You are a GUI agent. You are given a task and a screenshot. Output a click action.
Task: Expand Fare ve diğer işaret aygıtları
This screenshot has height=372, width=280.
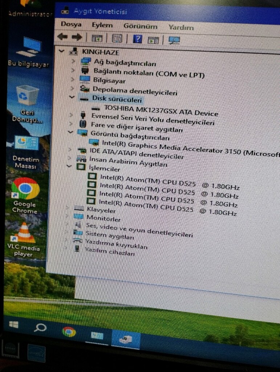71,124
